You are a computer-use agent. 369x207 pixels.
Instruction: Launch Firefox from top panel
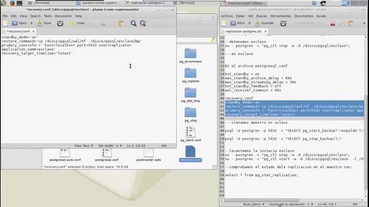(x=13, y=3)
